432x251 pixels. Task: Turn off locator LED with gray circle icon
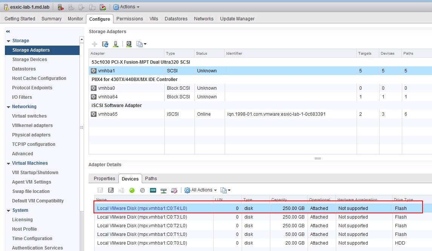(x=142, y=190)
